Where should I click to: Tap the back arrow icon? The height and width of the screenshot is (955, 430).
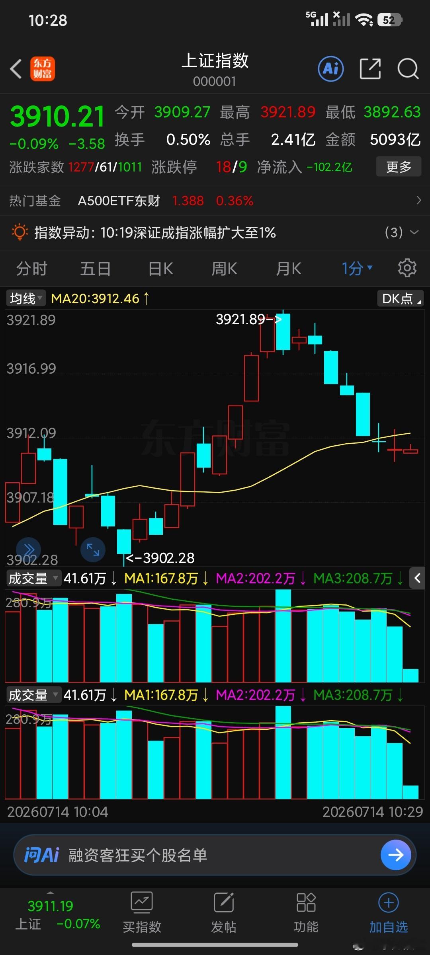tap(16, 69)
